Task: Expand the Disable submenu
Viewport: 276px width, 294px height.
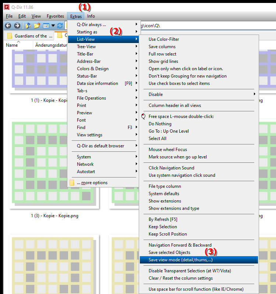Action: click(x=199, y=94)
